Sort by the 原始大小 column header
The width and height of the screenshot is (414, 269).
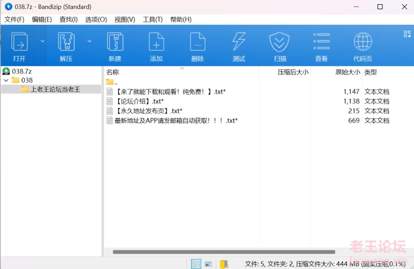(347, 72)
